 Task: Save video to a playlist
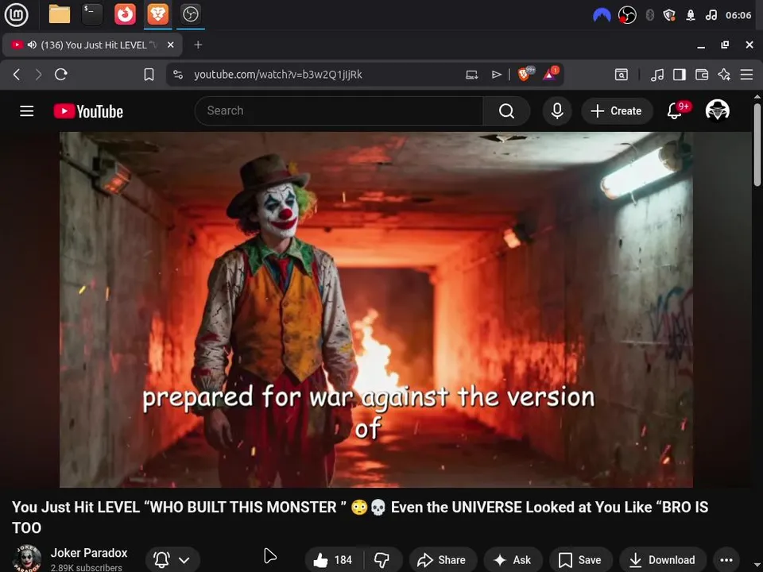click(580, 560)
